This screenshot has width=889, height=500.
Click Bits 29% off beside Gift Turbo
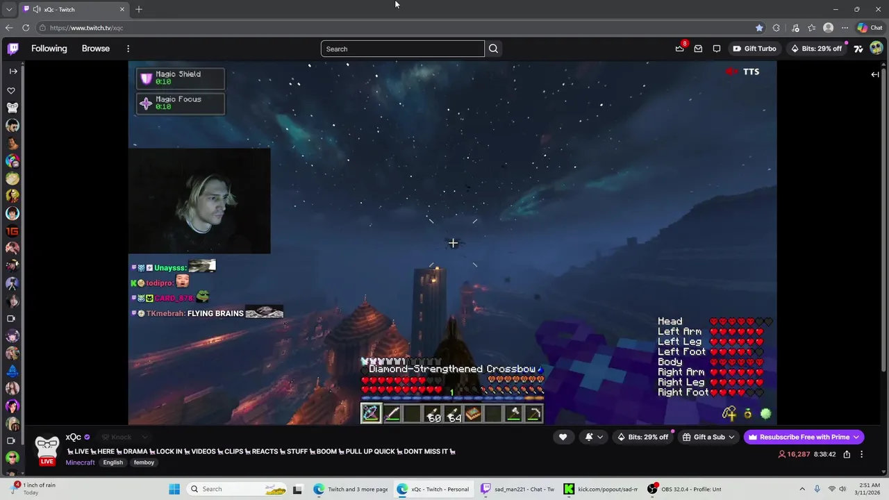[x=816, y=49]
